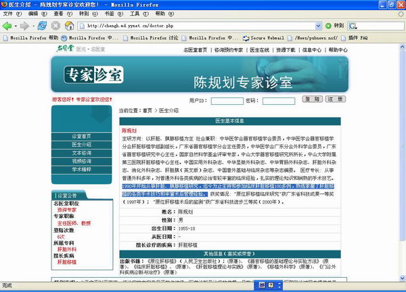Reload the page with the refresh icon
This screenshot has width=406, height=292.
click(x=42, y=26)
